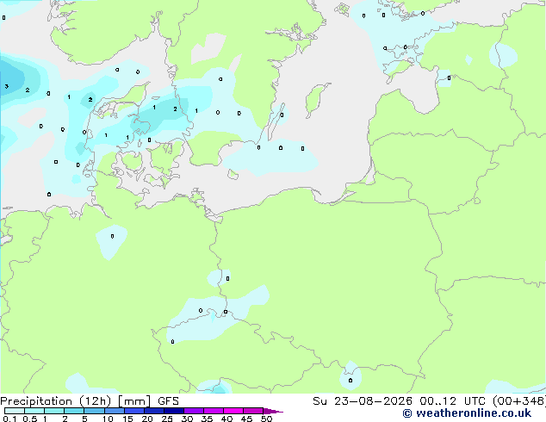Click the above-50 mm arrow tip of legend
Viewport: 546px width, 422px height.
point(273,411)
